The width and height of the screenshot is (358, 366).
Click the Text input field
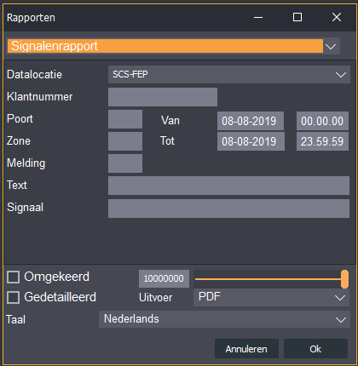tap(228, 186)
